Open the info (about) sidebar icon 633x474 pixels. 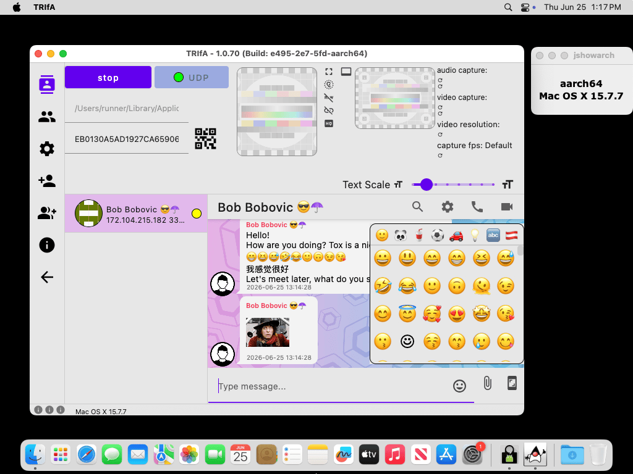[47, 245]
